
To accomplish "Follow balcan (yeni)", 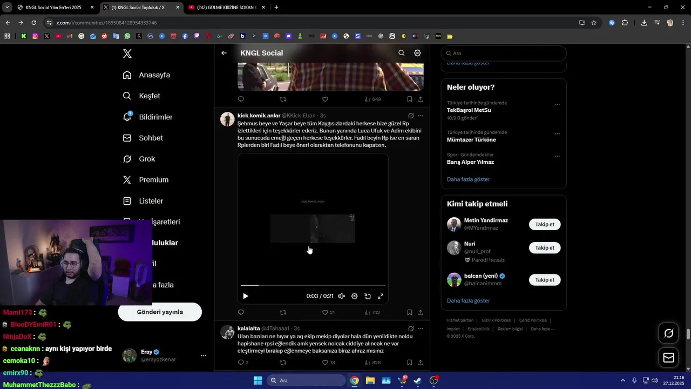I will [545, 280].
